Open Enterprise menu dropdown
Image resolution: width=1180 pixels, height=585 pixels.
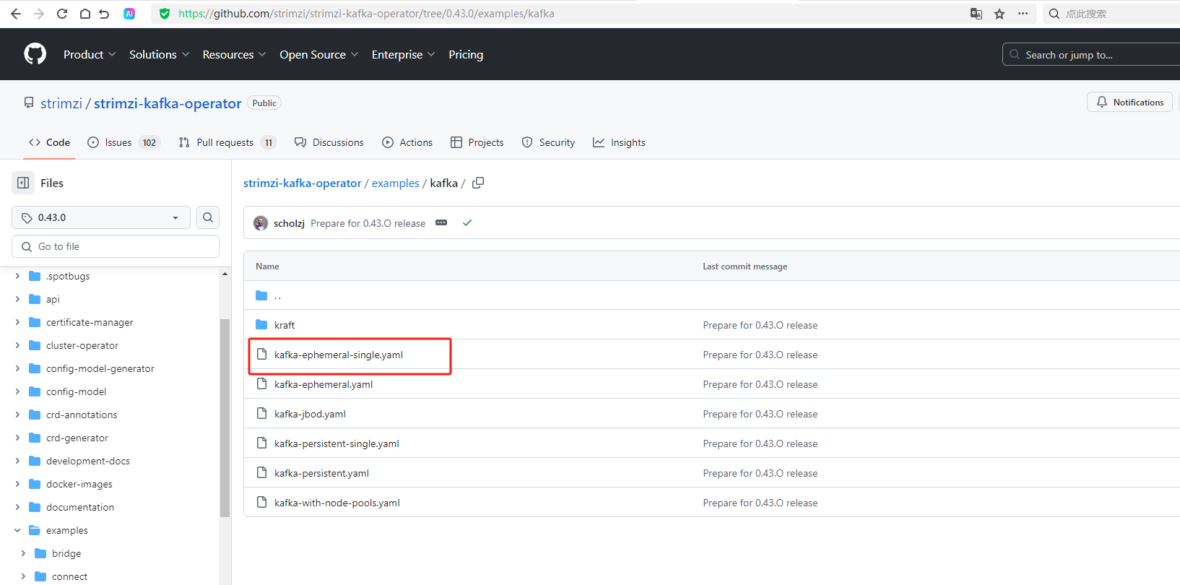pyautogui.click(x=404, y=55)
